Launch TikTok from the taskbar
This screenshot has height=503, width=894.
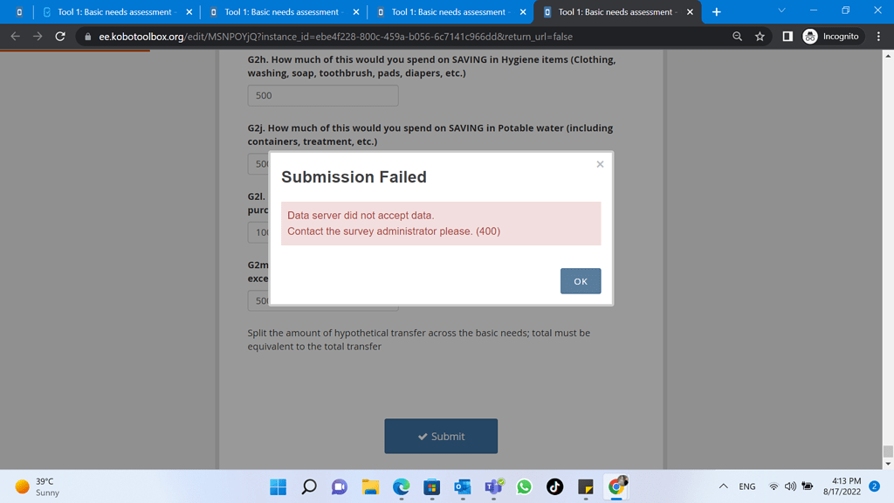point(554,486)
